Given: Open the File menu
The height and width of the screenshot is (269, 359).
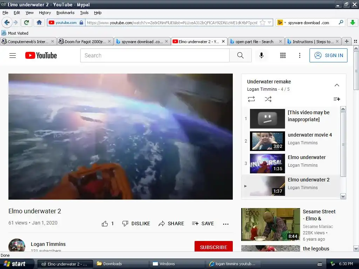Looking at the screenshot, I should (x=5, y=13).
